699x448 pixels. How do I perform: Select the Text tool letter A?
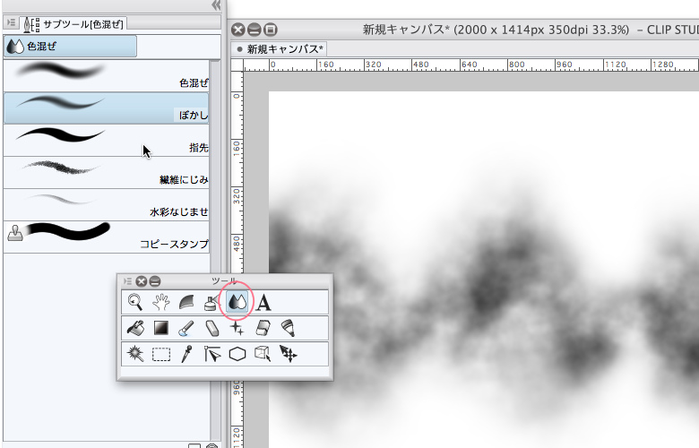263,302
